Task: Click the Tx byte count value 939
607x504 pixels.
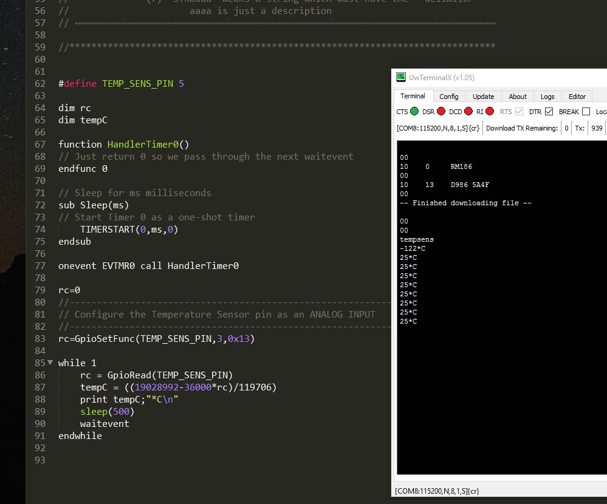Action: (x=597, y=128)
